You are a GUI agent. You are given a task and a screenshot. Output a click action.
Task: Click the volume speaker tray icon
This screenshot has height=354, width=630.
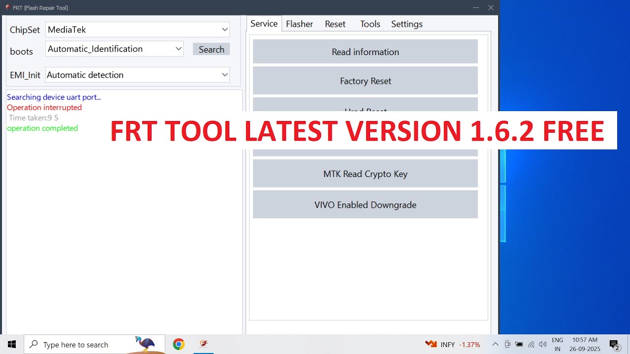(x=543, y=344)
